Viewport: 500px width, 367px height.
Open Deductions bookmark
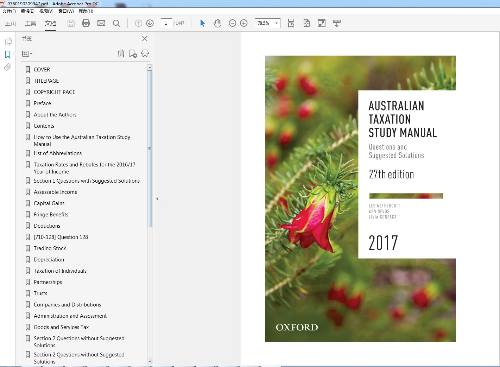(47, 226)
